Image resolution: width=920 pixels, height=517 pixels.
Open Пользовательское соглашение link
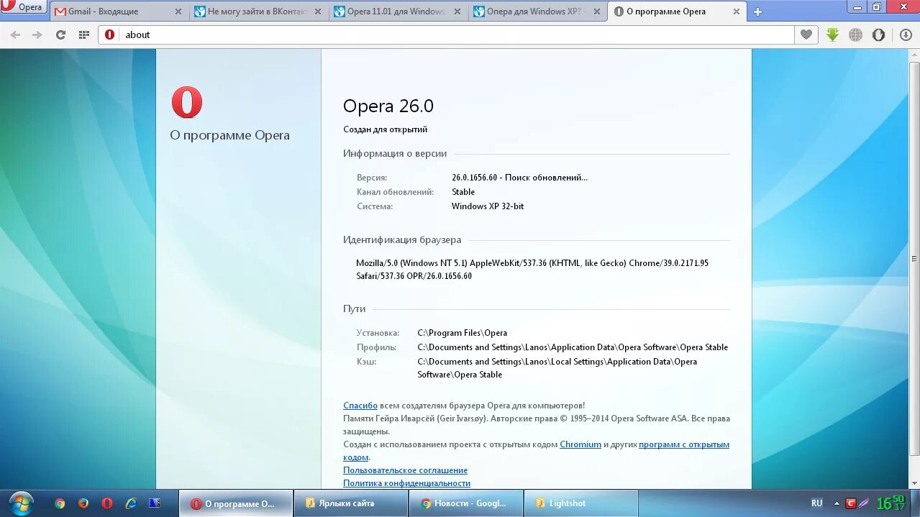click(405, 470)
